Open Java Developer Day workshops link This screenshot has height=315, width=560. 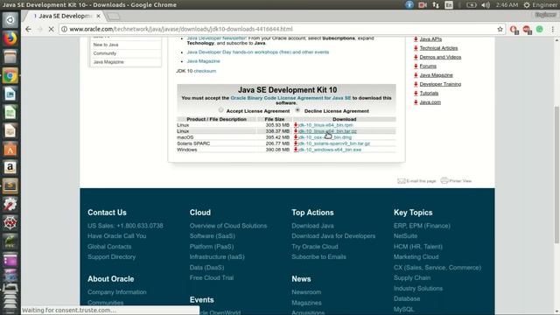[257, 52]
